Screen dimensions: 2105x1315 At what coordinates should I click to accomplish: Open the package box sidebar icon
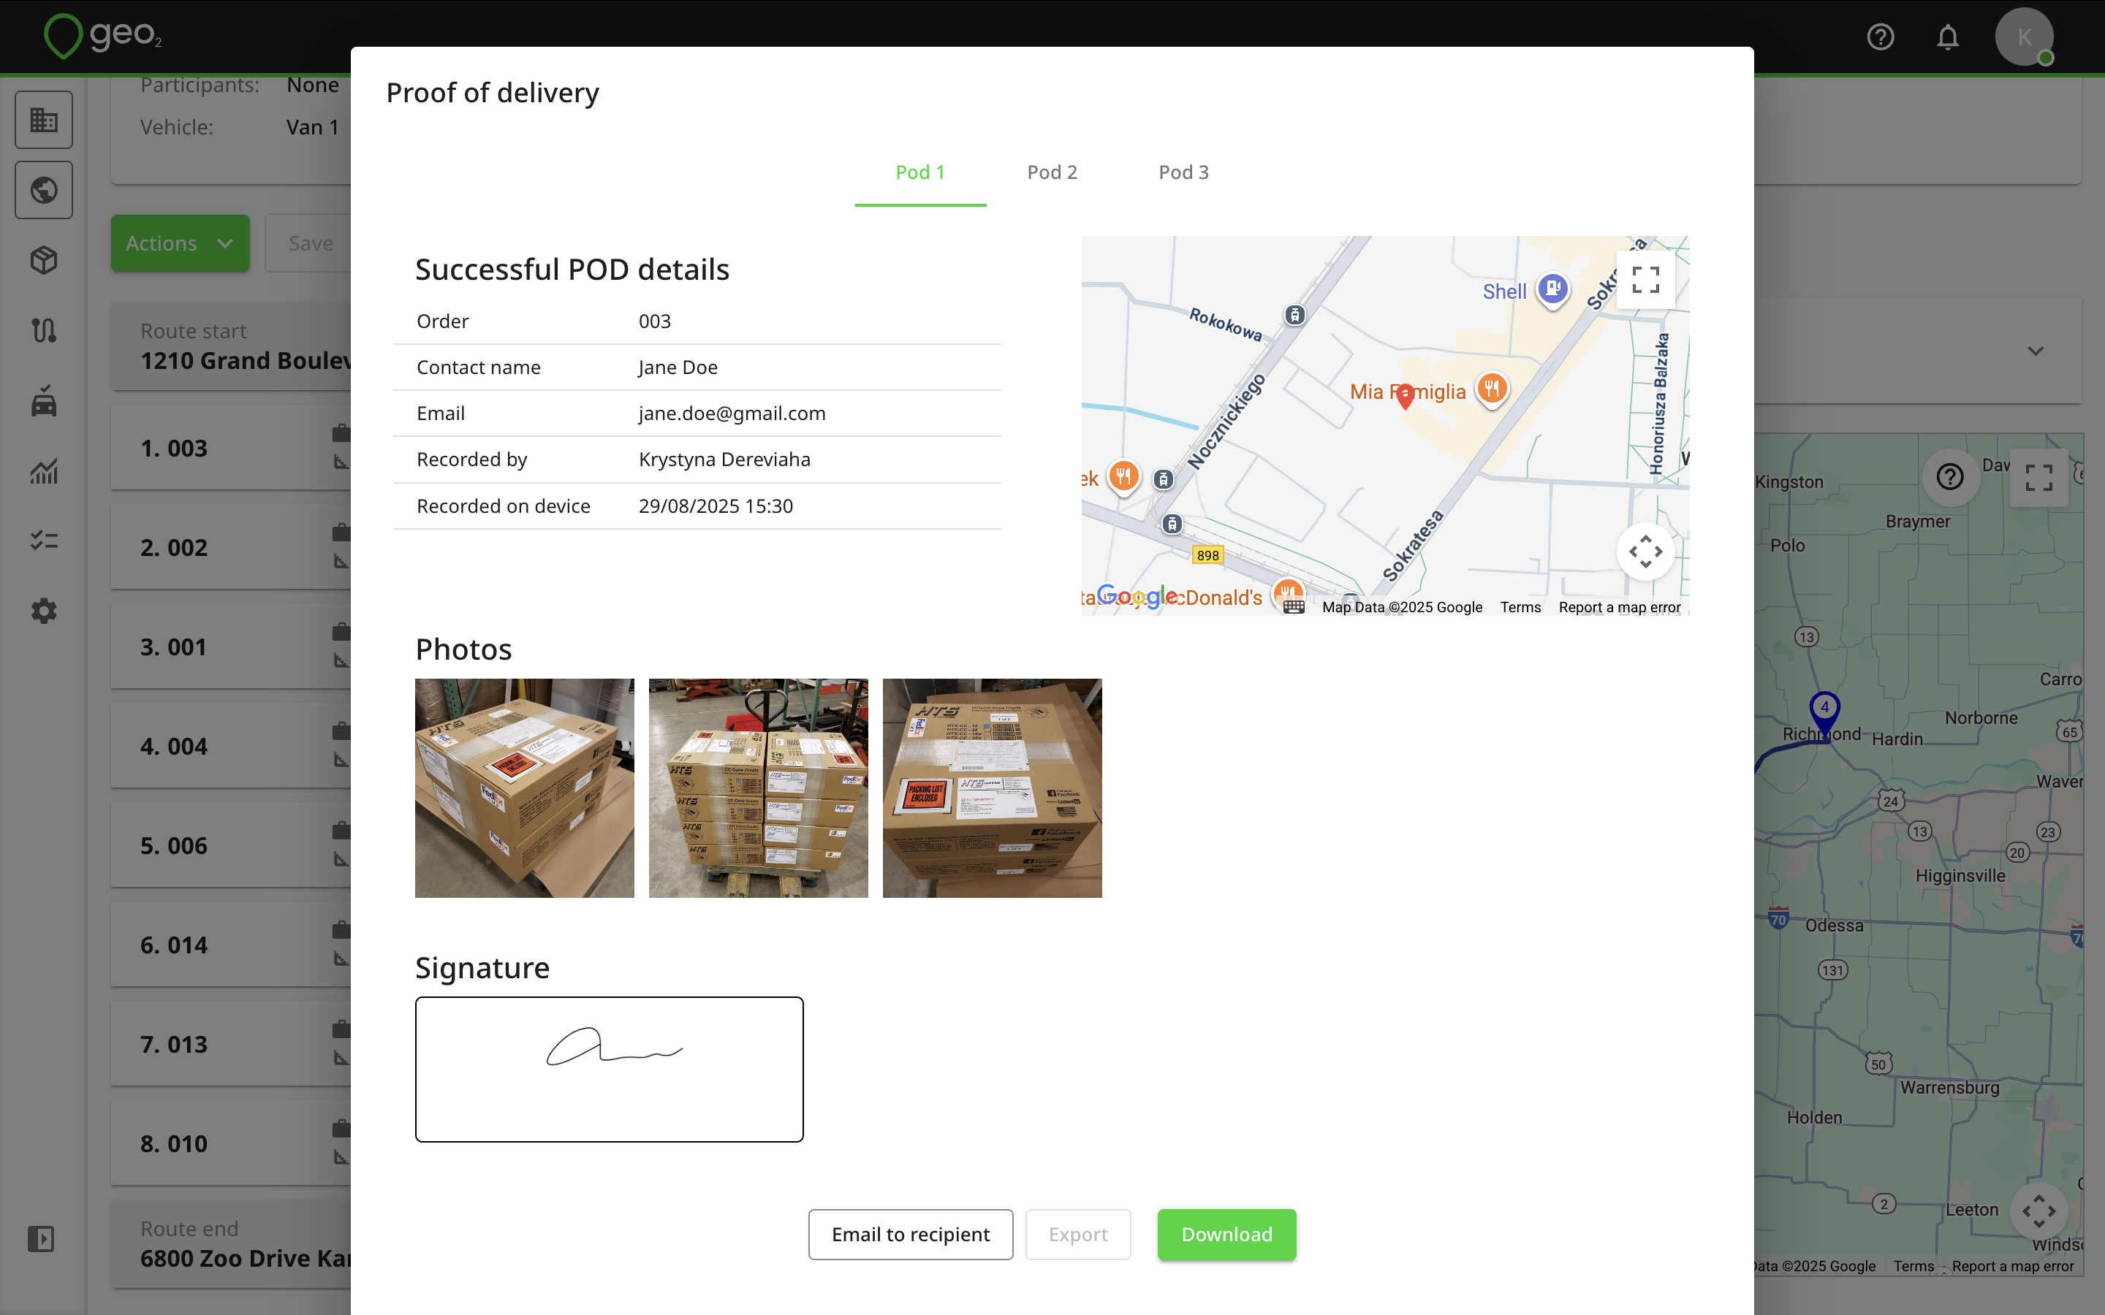coord(44,260)
